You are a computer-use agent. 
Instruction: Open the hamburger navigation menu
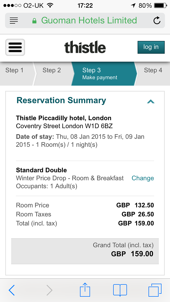coord(15,47)
